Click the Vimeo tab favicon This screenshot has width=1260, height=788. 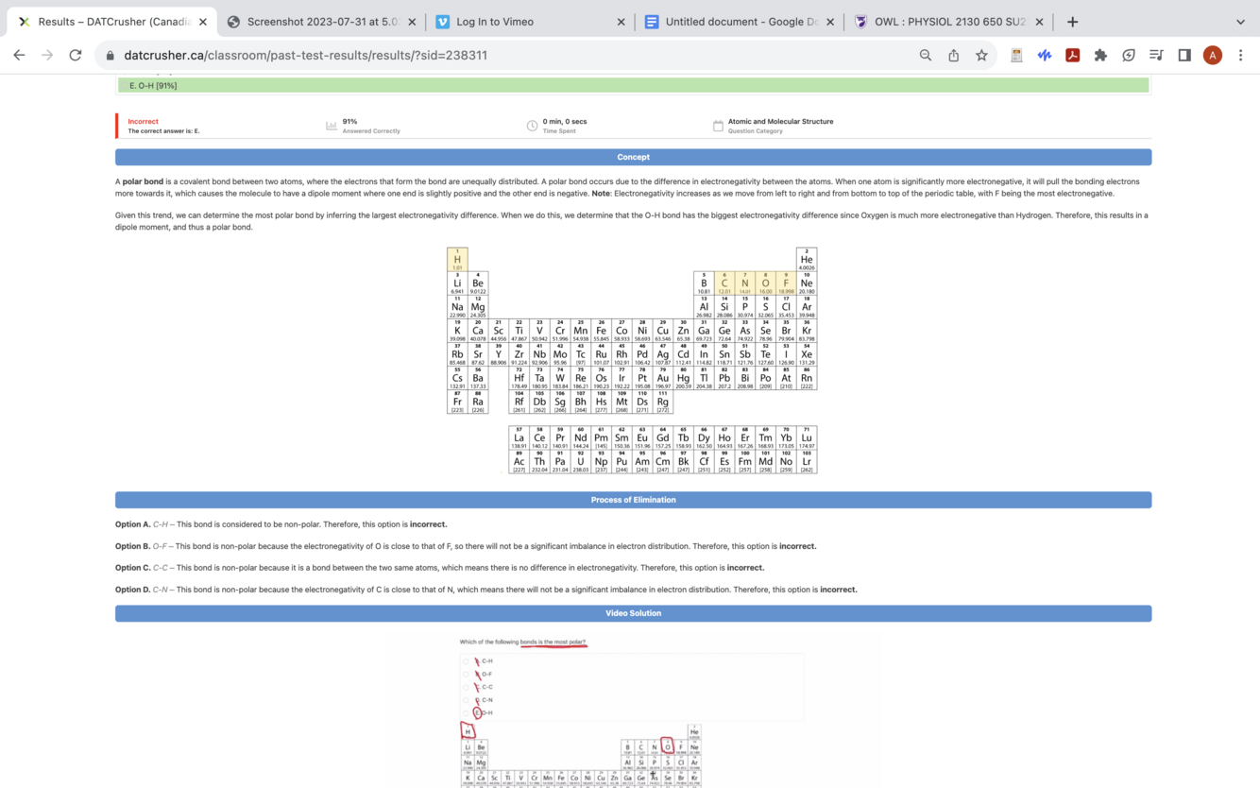coord(442,22)
